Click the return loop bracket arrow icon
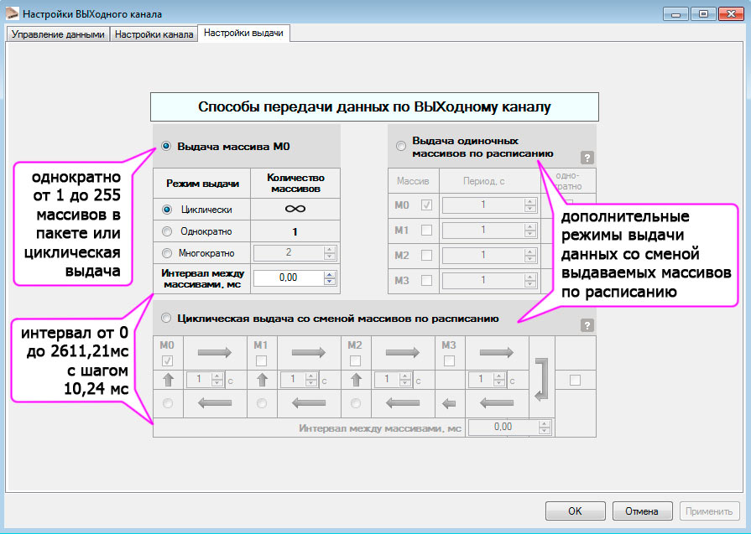 pos(541,377)
